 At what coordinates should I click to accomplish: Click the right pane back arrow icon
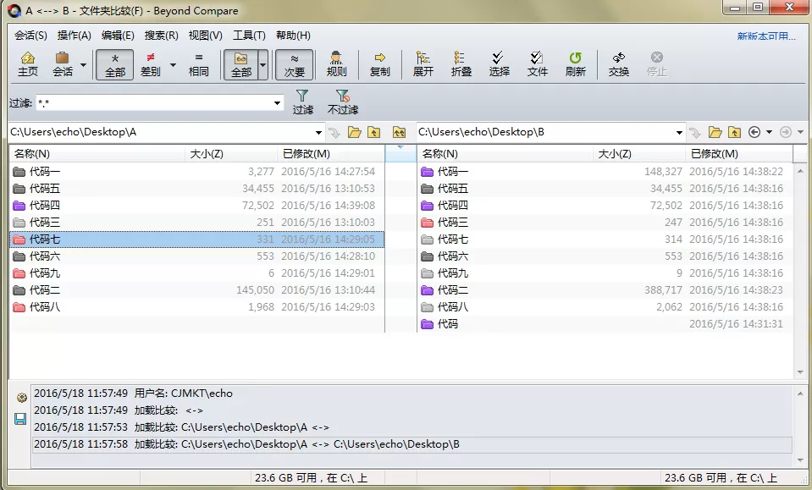pos(754,133)
